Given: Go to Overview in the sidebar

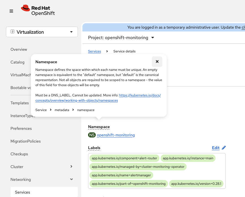Looking at the screenshot, I should click(19, 49).
